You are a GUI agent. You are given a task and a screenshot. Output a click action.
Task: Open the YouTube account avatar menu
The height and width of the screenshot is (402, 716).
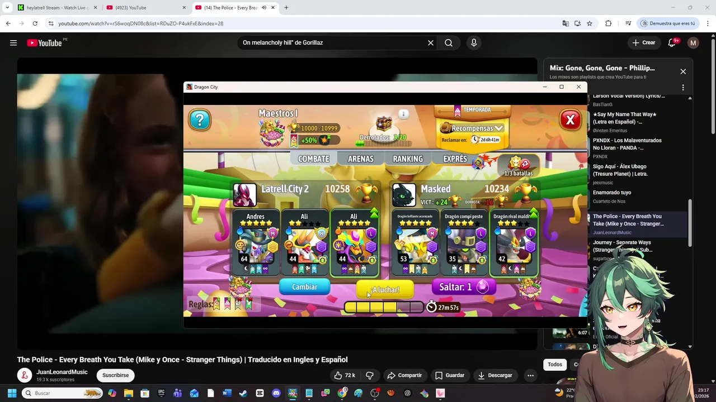[693, 43]
